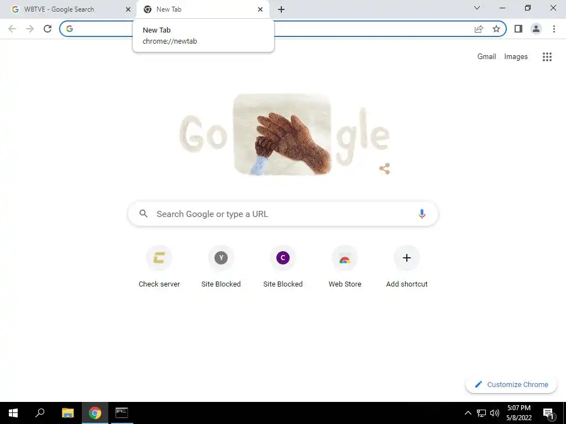Open the side panel icon

(x=518, y=29)
